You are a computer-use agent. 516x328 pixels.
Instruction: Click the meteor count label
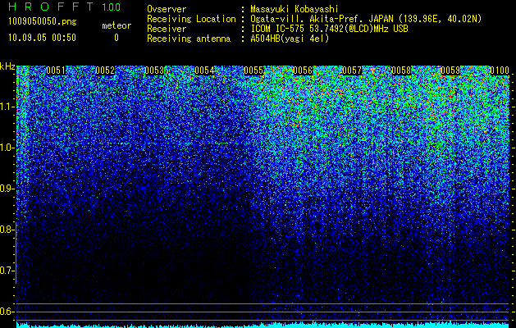pos(116,25)
